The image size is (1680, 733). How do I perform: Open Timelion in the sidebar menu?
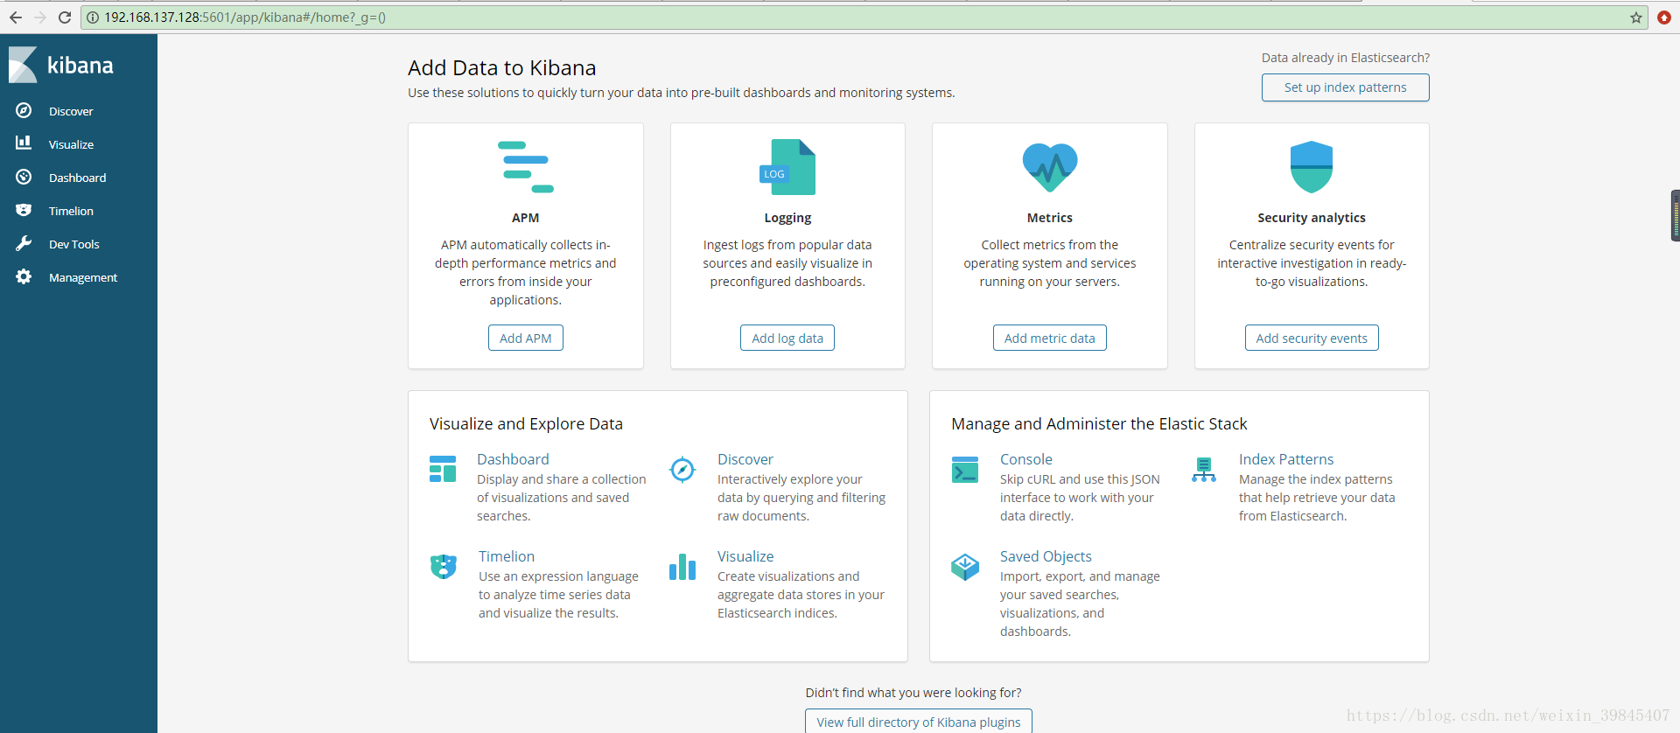71,211
